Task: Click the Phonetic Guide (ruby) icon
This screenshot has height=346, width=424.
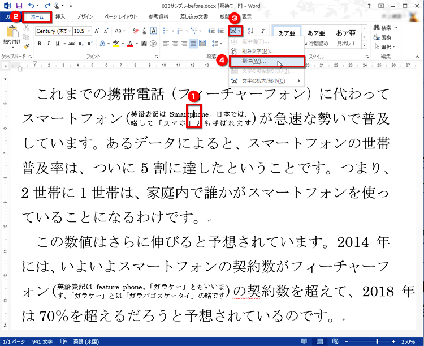Action: [x=144, y=31]
